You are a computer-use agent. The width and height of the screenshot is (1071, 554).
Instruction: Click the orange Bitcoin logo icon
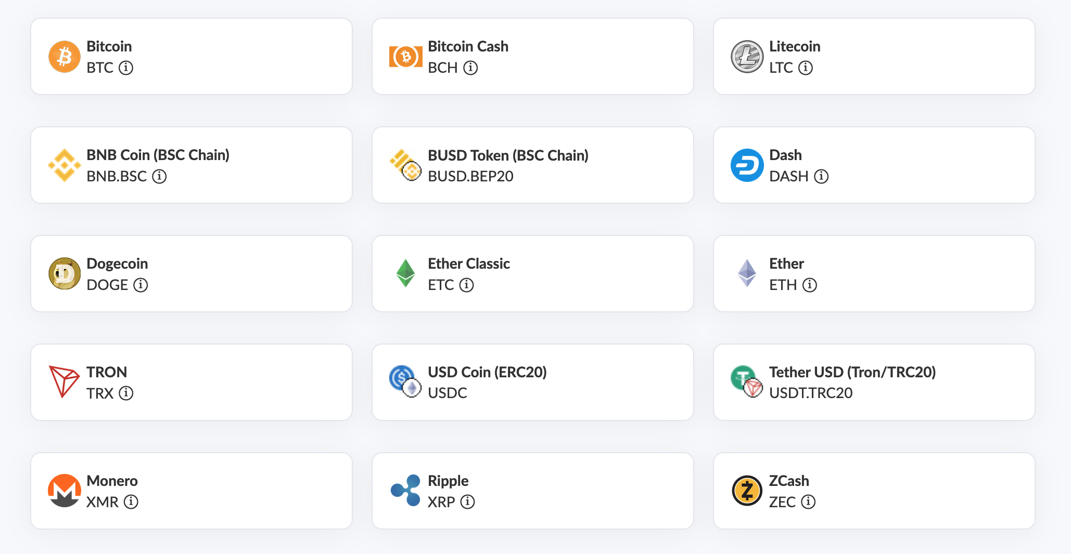click(65, 57)
